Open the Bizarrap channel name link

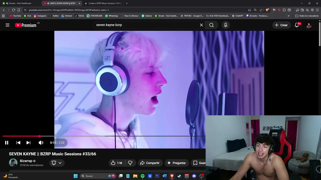point(26,161)
